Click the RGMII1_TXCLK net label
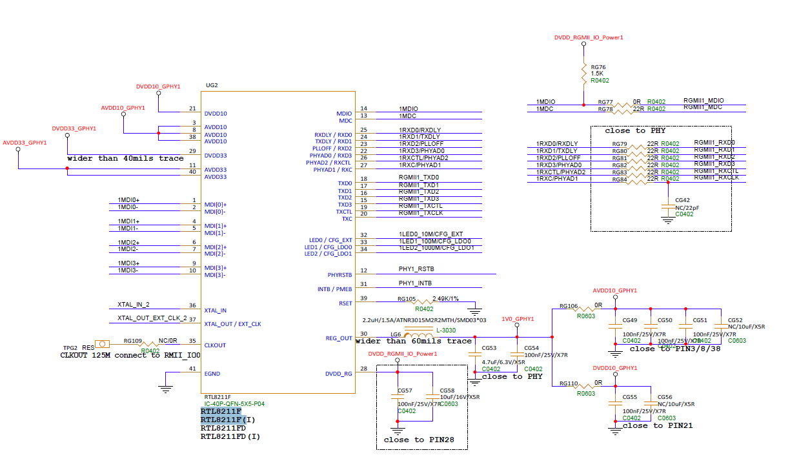 pos(421,213)
